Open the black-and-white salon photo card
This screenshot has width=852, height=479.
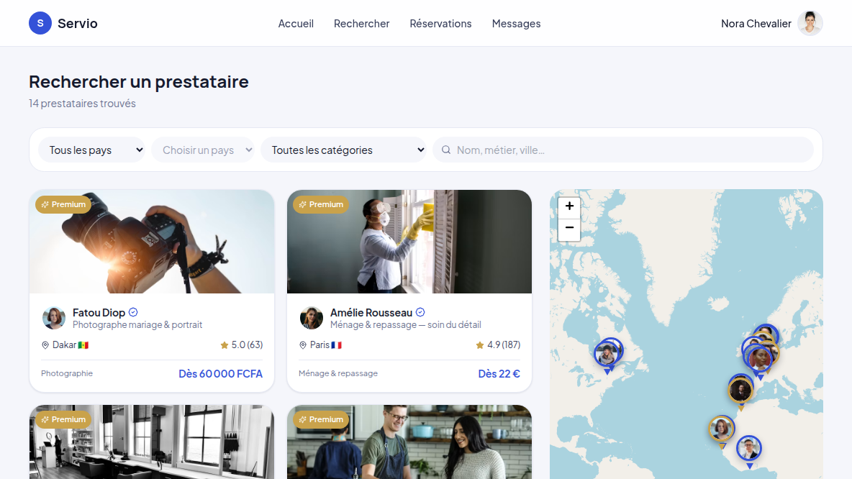click(152, 442)
